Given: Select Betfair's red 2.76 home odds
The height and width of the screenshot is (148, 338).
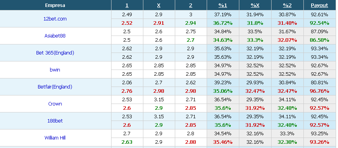Looking at the screenshot, I should (x=127, y=91).
